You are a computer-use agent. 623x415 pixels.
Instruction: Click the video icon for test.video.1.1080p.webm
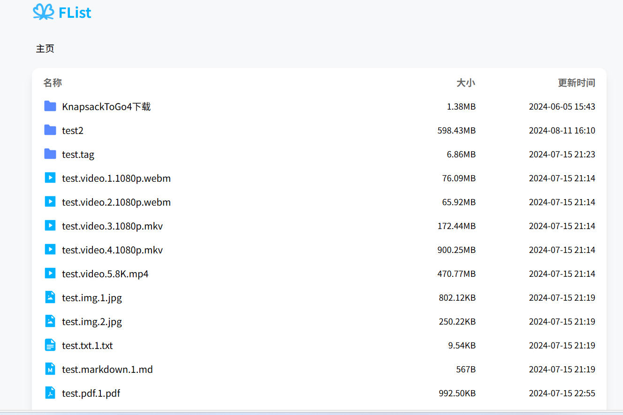click(50, 178)
